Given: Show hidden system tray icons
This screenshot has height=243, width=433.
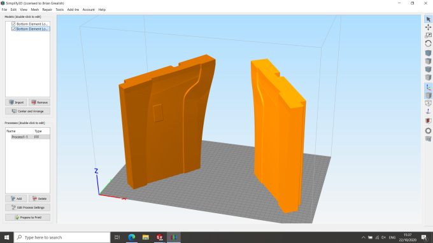Looking at the screenshot, I should pyautogui.click(x=364, y=237).
